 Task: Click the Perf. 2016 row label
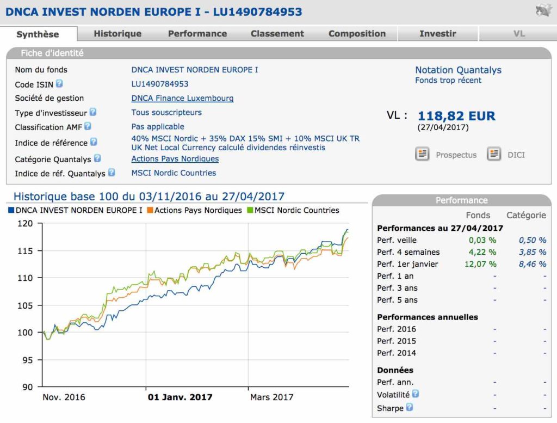397,329
